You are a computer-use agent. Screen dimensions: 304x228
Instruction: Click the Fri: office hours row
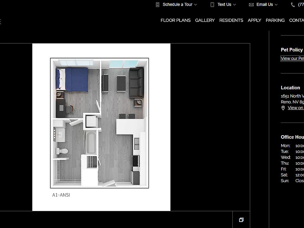coord(292,169)
